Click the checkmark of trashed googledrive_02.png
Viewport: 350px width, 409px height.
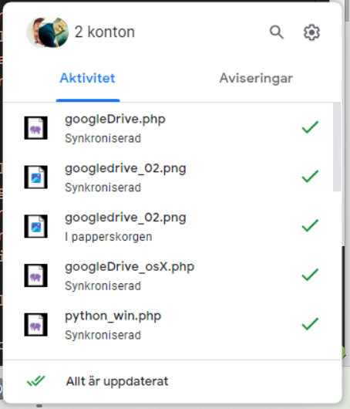pyautogui.click(x=310, y=225)
